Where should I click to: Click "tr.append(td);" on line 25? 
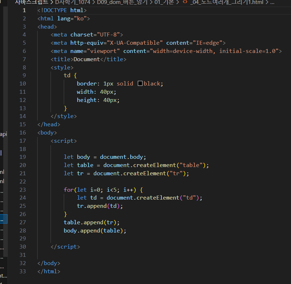pyautogui.click(x=100, y=206)
